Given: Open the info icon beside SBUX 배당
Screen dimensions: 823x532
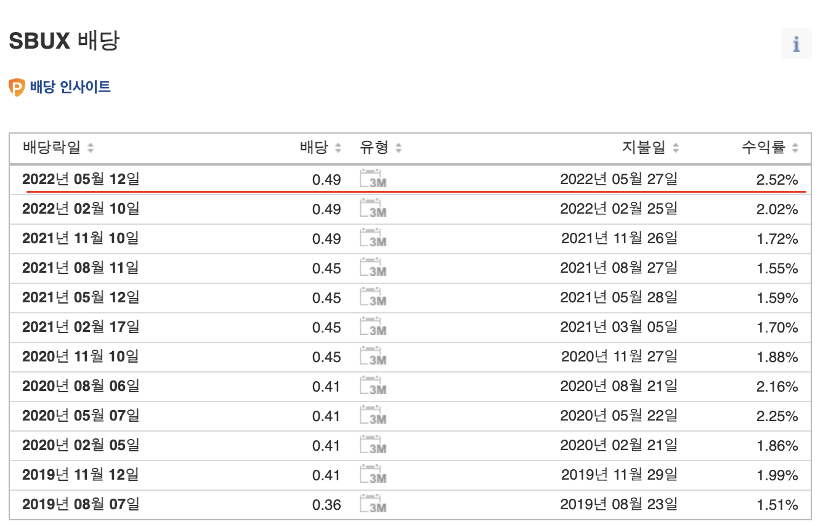Looking at the screenshot, I should click(x=796, y=44).
